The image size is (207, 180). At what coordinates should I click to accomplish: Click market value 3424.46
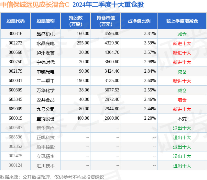point(112,71)
